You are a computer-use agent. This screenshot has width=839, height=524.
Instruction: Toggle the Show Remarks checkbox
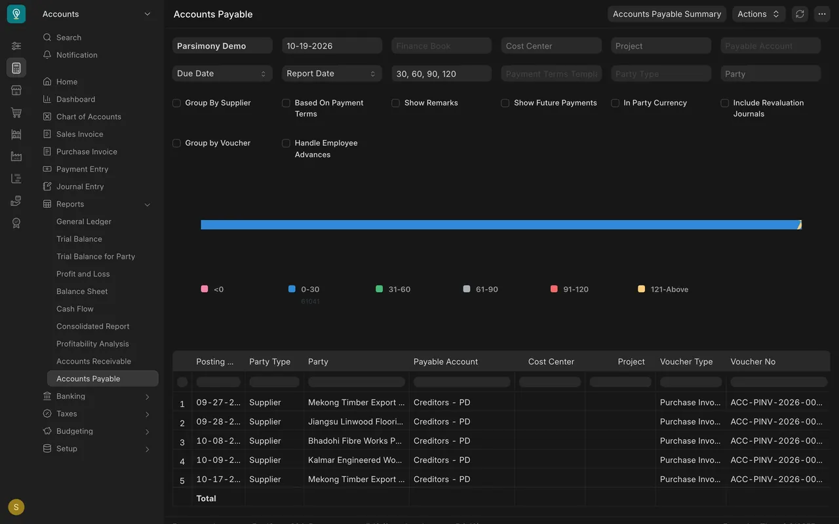coord(395,103)
